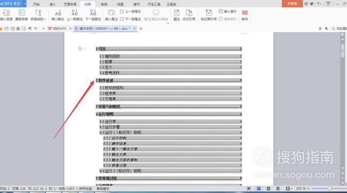347x193 pixels.
Task: Switch to the 视图 ribbon tab
Action: click(x=120, y=4)
